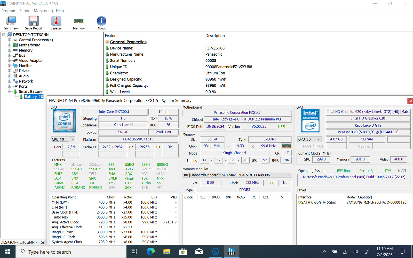Close the System Summary window

click(410, 101)
